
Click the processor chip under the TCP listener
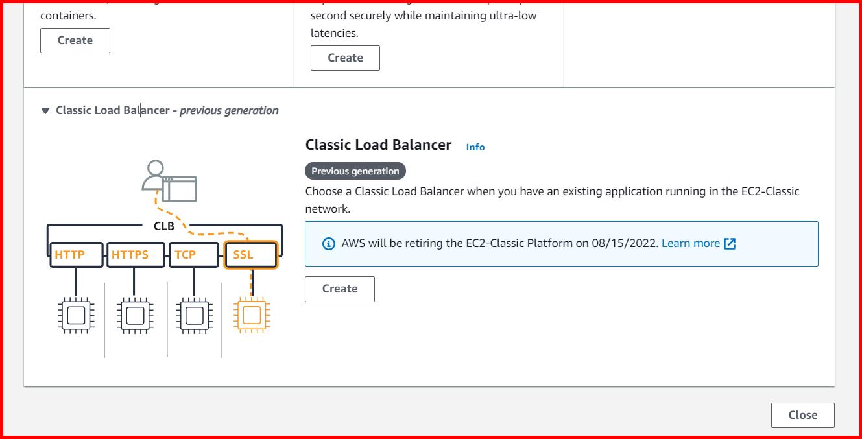[193, 316]
